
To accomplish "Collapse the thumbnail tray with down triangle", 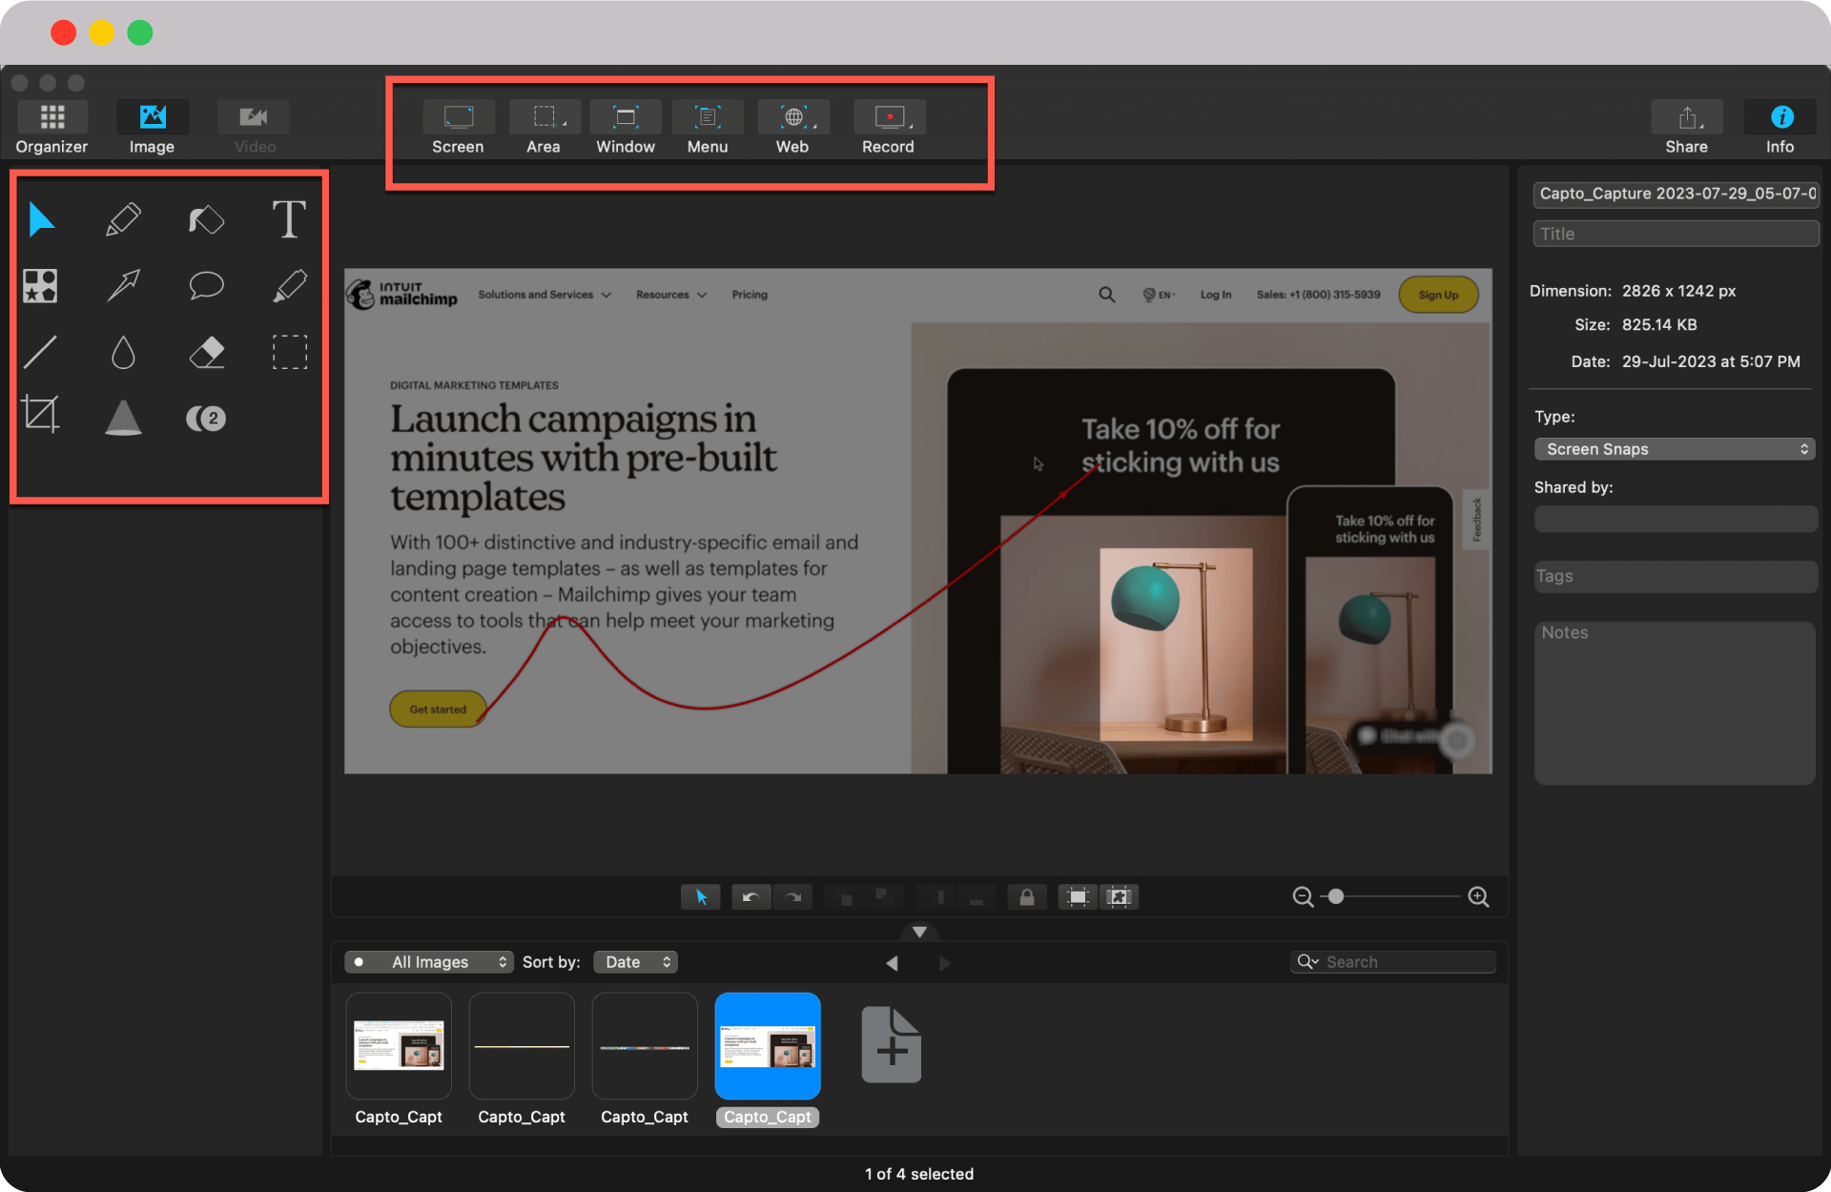I will click(x=919, y=932).
